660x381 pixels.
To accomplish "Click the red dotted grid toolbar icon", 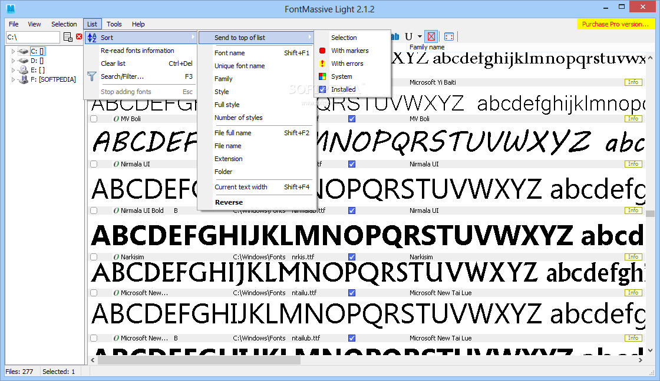I will 448,37.
